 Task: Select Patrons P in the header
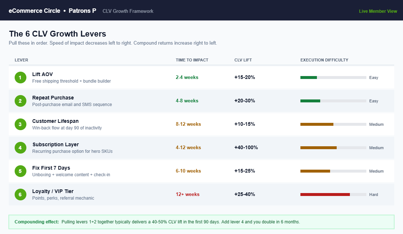pos(82,11)
